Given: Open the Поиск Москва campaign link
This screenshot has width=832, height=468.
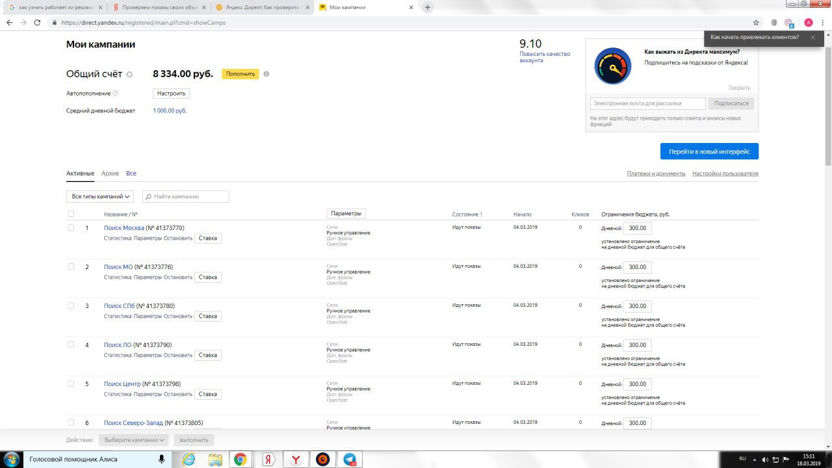Looking at the screenshot, I should click(x=124, y=228).
